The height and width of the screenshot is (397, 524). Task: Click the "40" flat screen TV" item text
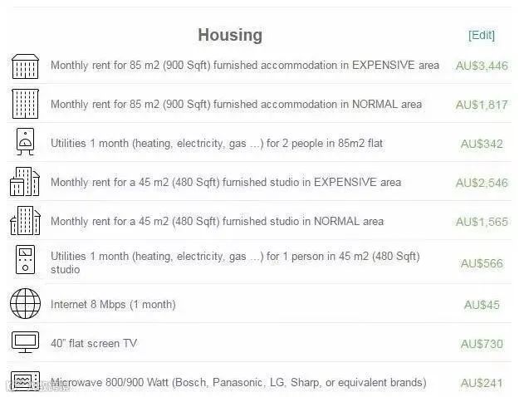pos(94,343)
